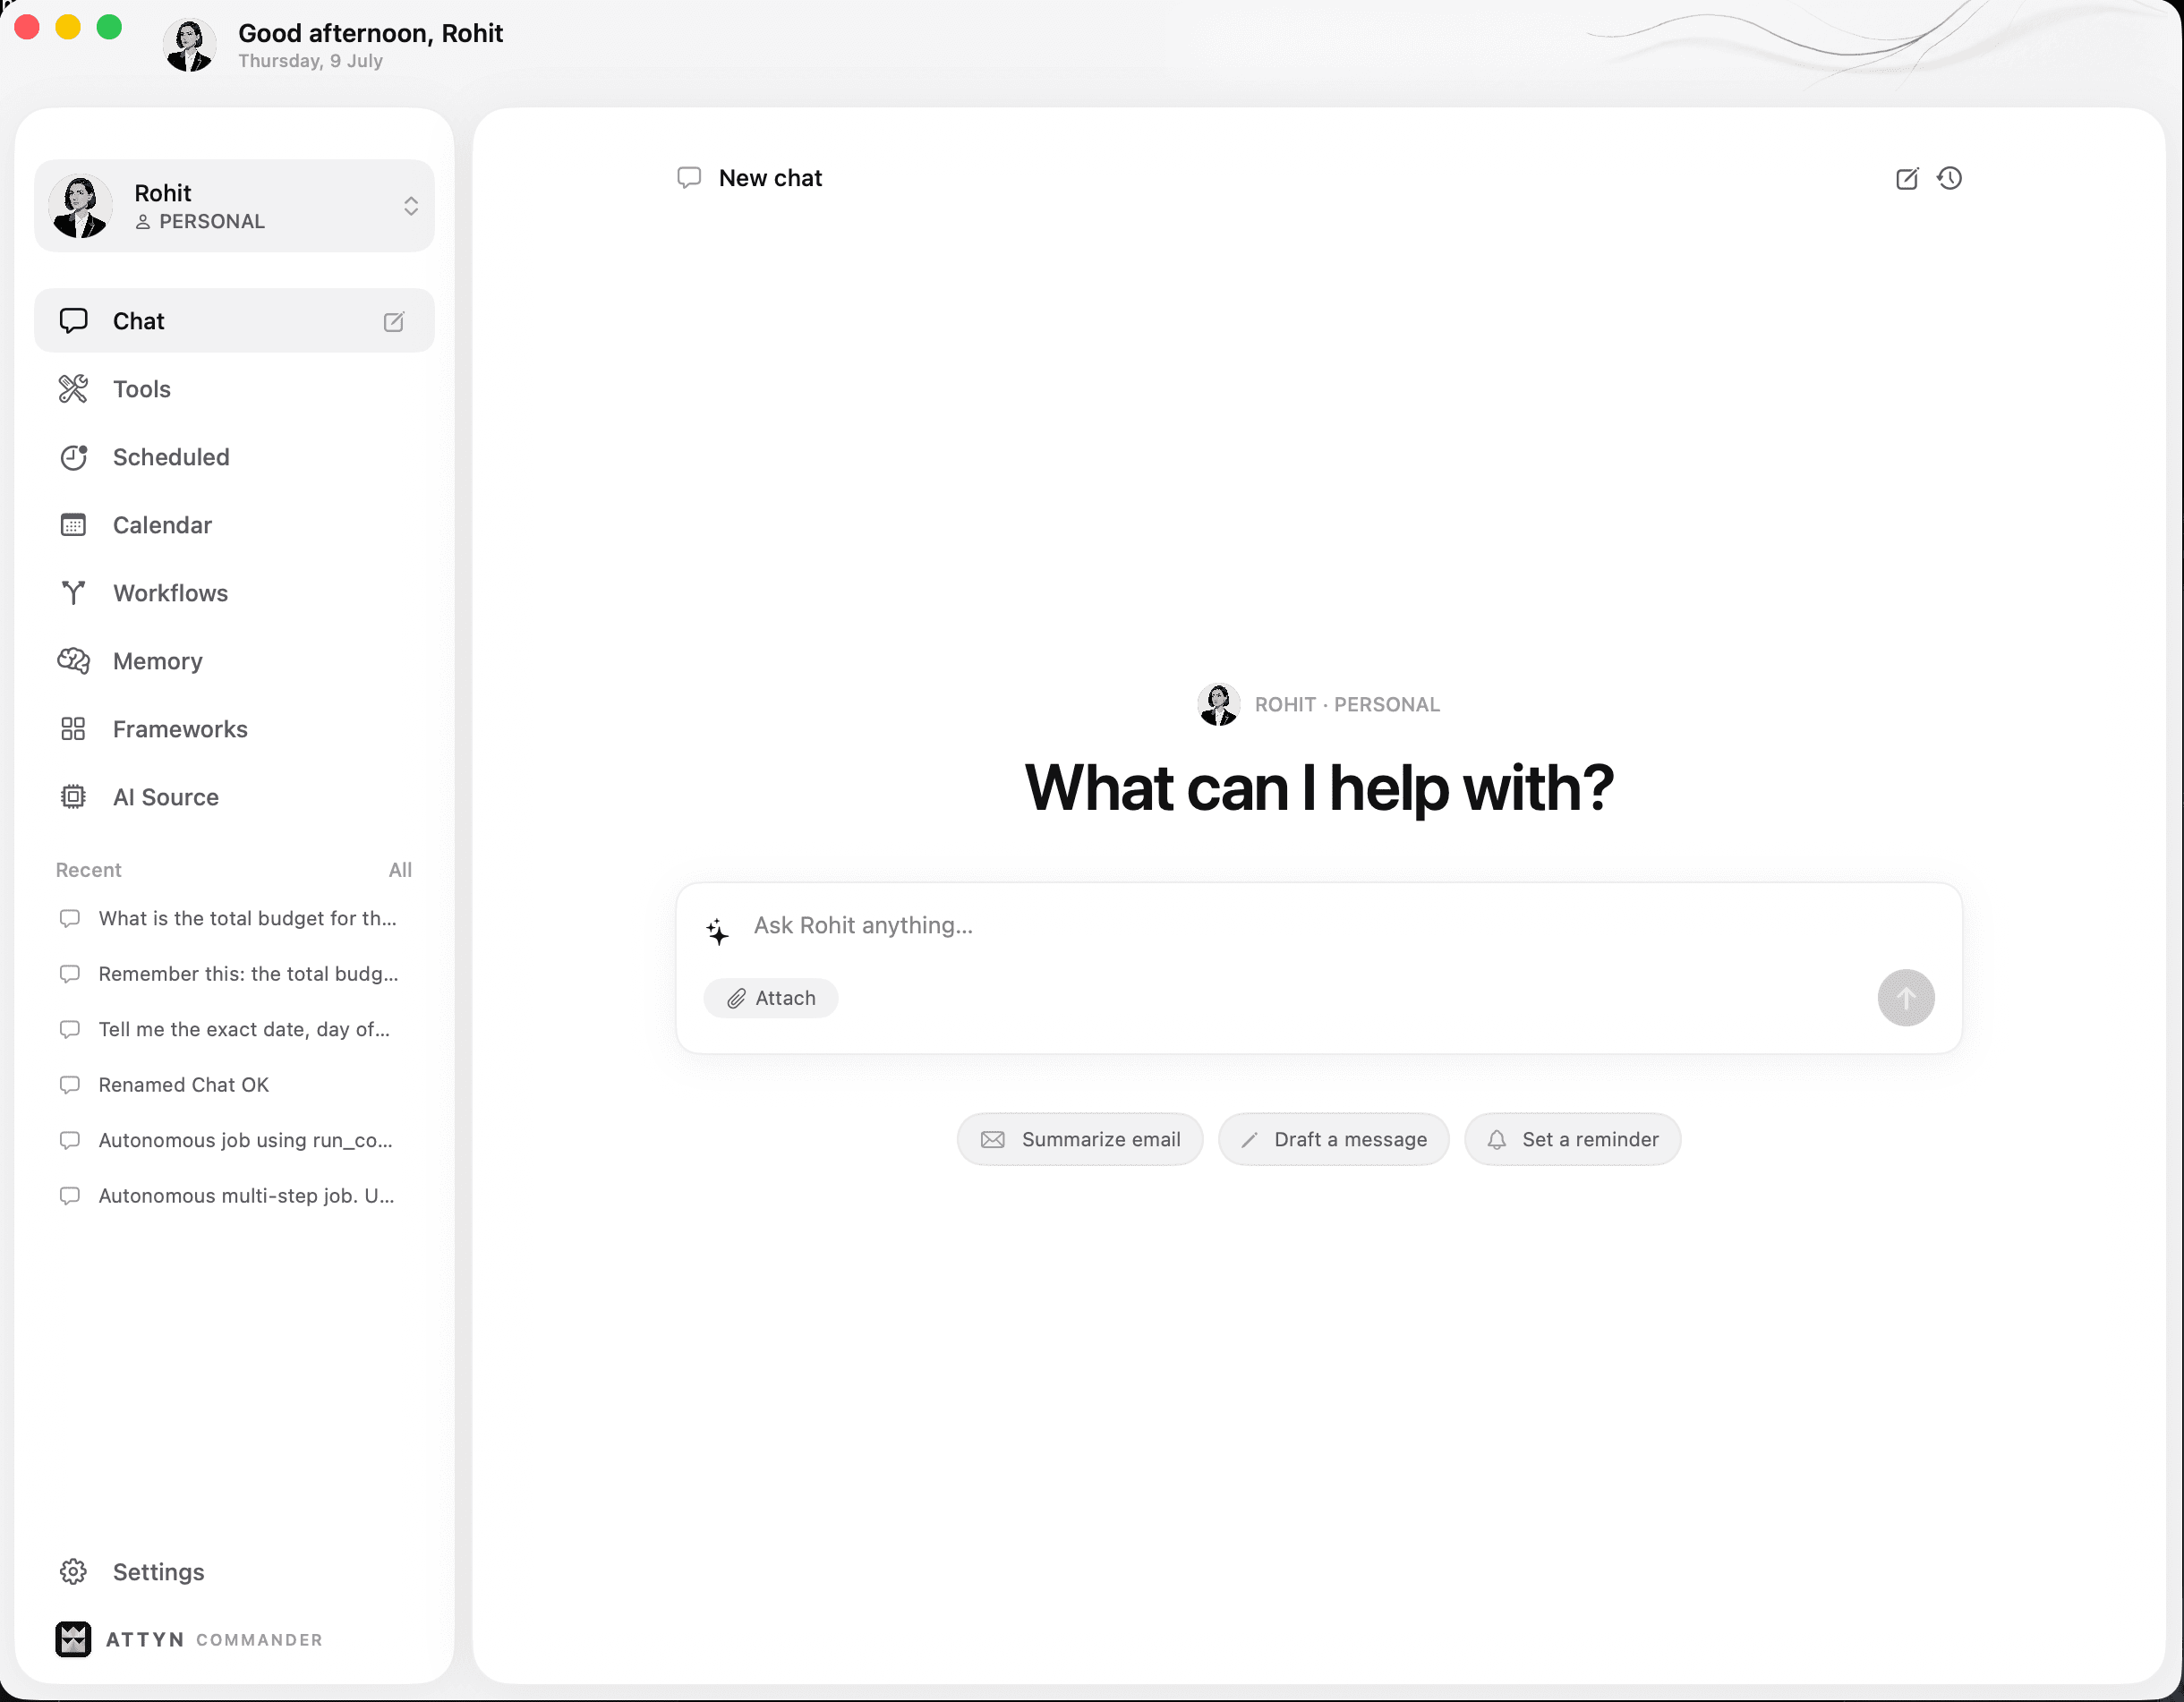Open chat history clock icon in header
Viewport: 2184px width, 1702px height.
pos(1950,178)
